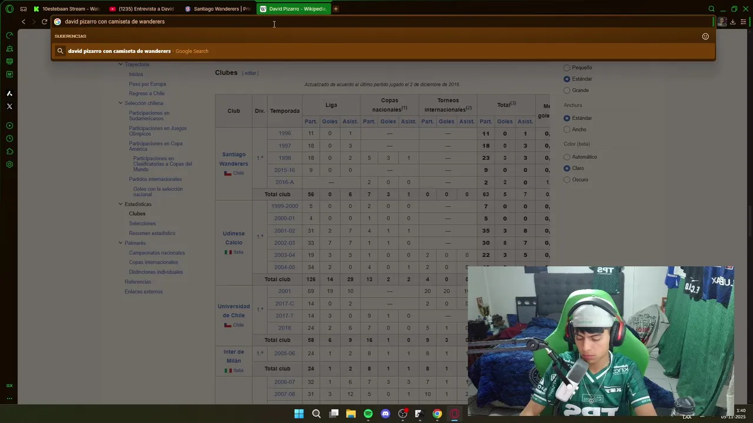Select the Pequeño text size option
Viewport: 753px width, 423px height.
[x=567, y=68]
